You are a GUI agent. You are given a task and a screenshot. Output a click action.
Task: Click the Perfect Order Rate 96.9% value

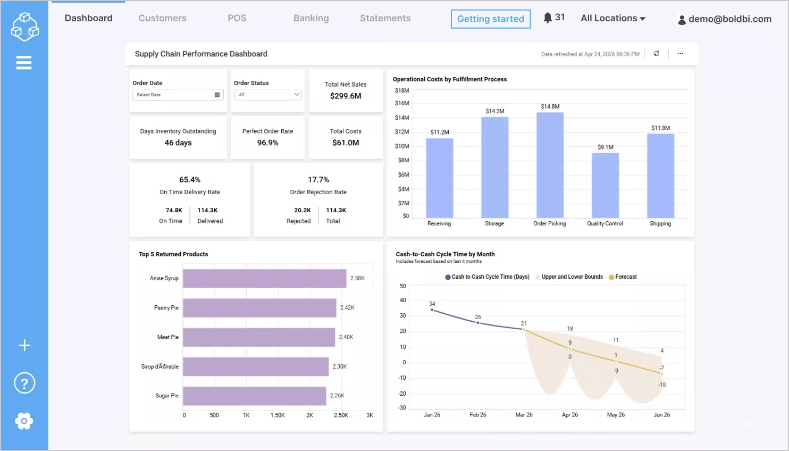coord(268,143)
